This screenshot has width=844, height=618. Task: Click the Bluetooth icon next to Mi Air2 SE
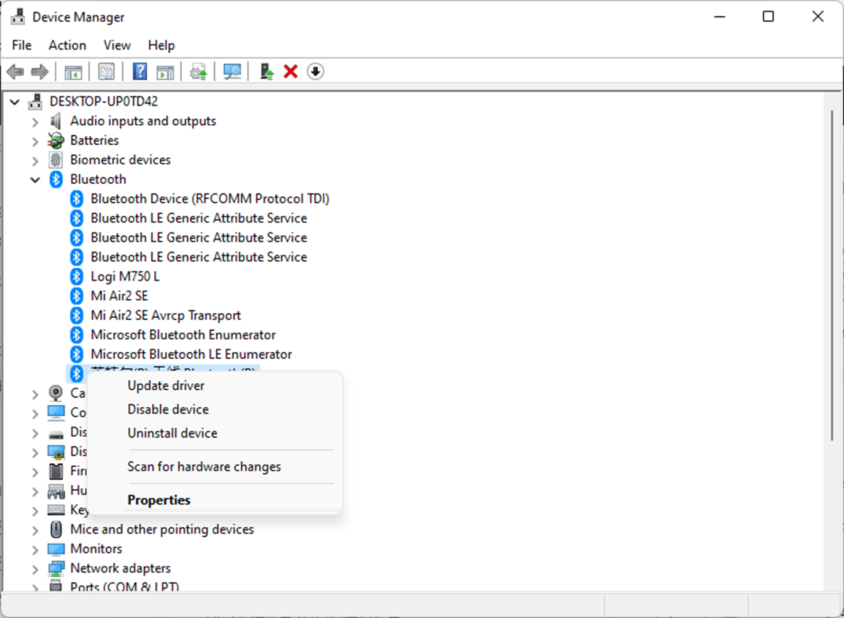(77, 296)
